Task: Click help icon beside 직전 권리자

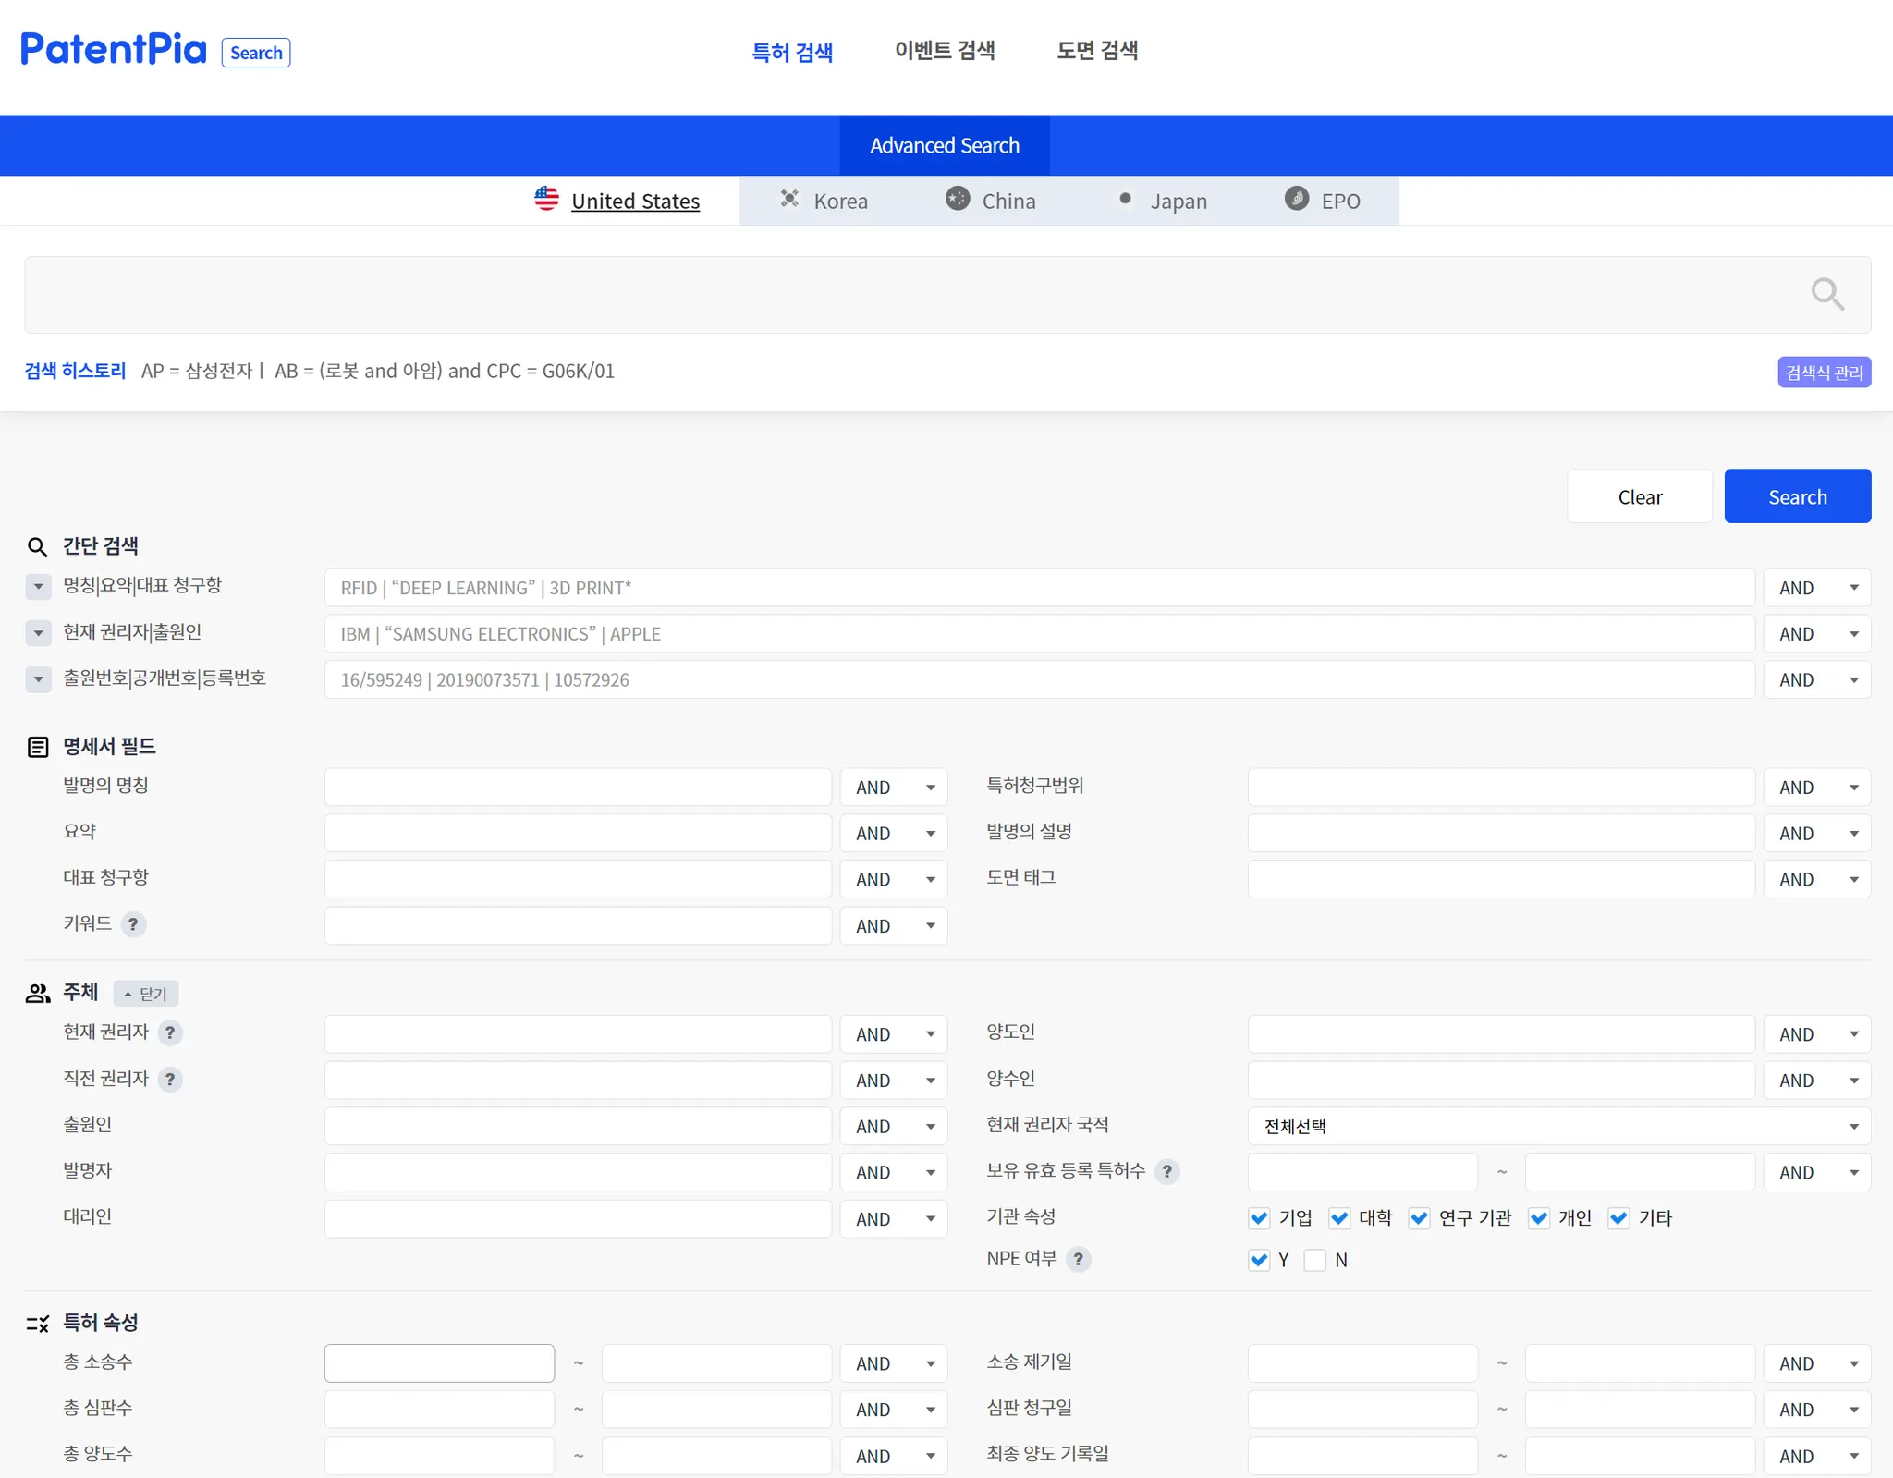Action: (x=170, y=1079)
